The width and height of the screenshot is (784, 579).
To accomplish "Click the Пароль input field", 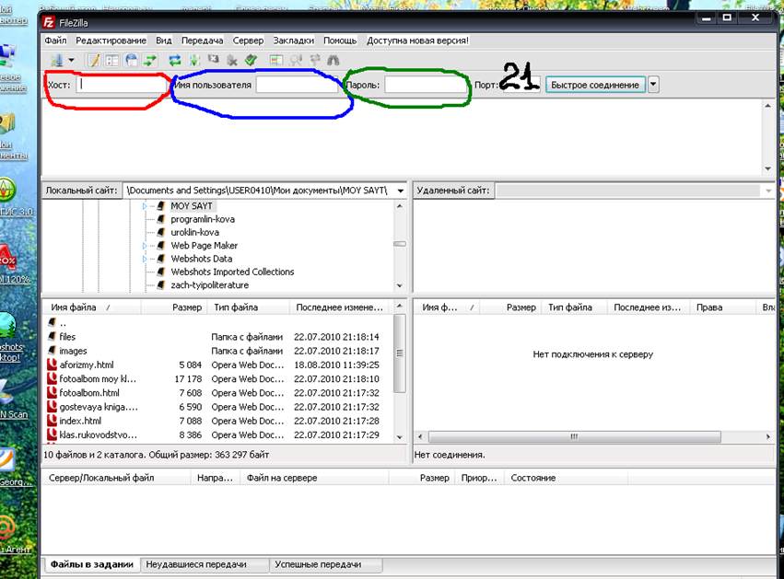I will pyautogui.click(x=425, y=85).
